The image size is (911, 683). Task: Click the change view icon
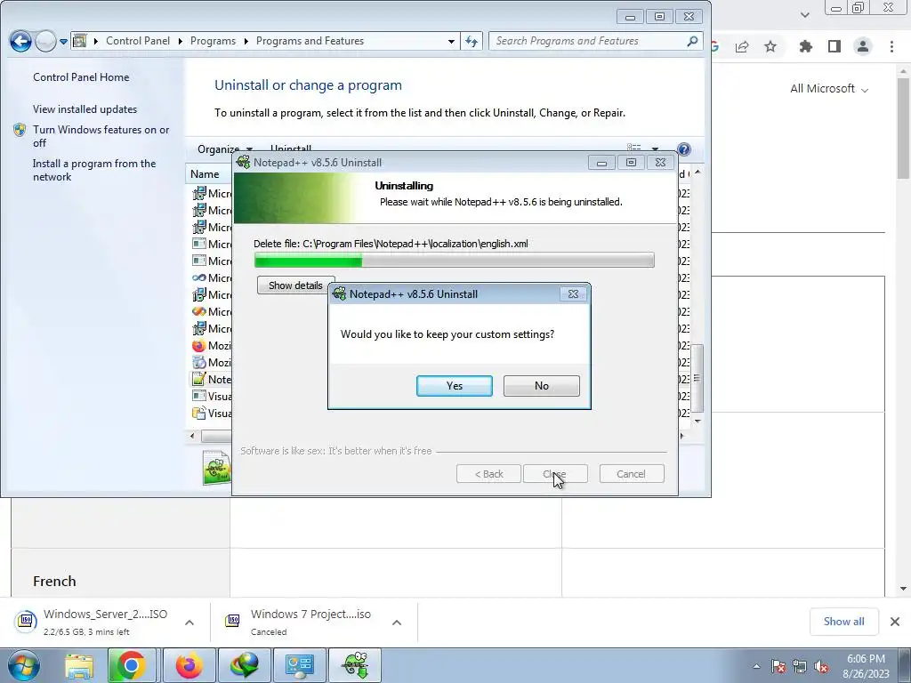[633, 149]
